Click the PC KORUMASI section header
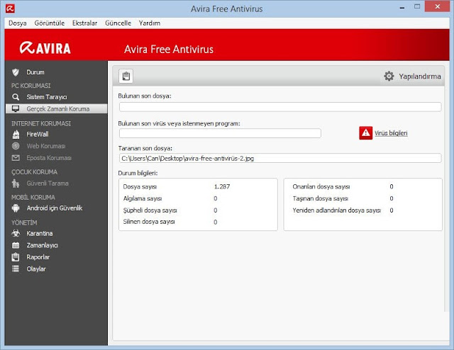454x350 pixels. (31, 86)
